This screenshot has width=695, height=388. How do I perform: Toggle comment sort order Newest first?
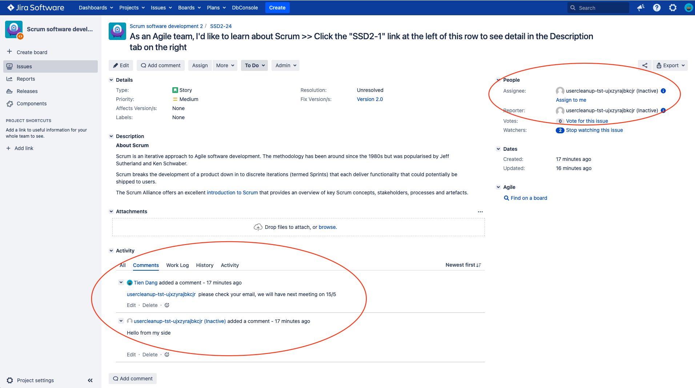click(463, 265)
